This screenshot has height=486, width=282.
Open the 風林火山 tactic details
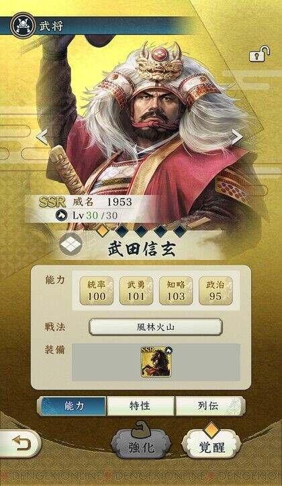[156, 327]
